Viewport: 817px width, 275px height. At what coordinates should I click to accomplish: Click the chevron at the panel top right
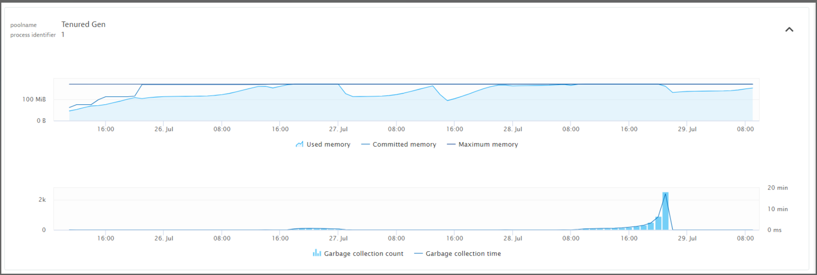coord(790,30)
